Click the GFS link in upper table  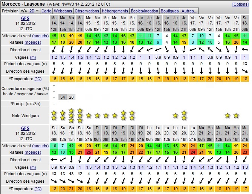(x=25, y=18)
